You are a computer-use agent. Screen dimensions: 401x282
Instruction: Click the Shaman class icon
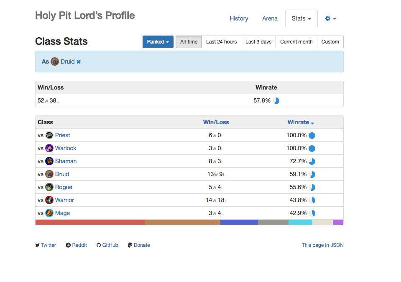[49, 161]
